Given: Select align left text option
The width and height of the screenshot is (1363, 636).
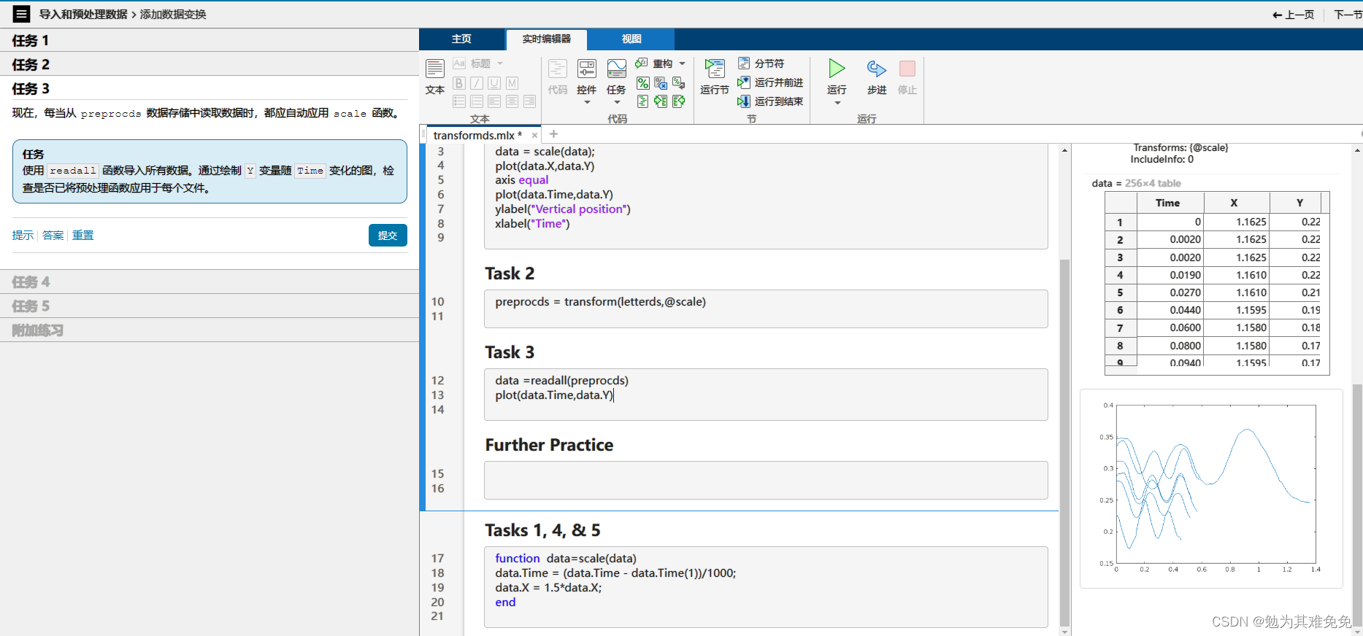Looking at the screenshot, I should pos(494,101).
